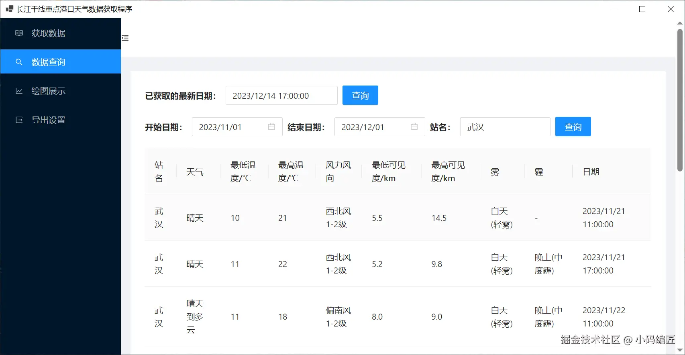Focus the 已获取的最新日期 input field
685x355 pixels.
(x=281, y=96)
